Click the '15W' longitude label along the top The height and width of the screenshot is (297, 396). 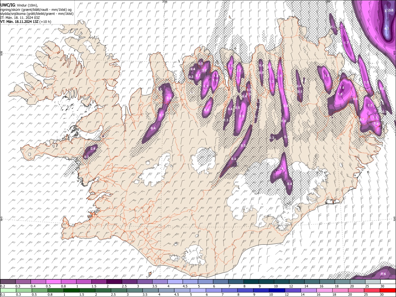click(328, 1)
